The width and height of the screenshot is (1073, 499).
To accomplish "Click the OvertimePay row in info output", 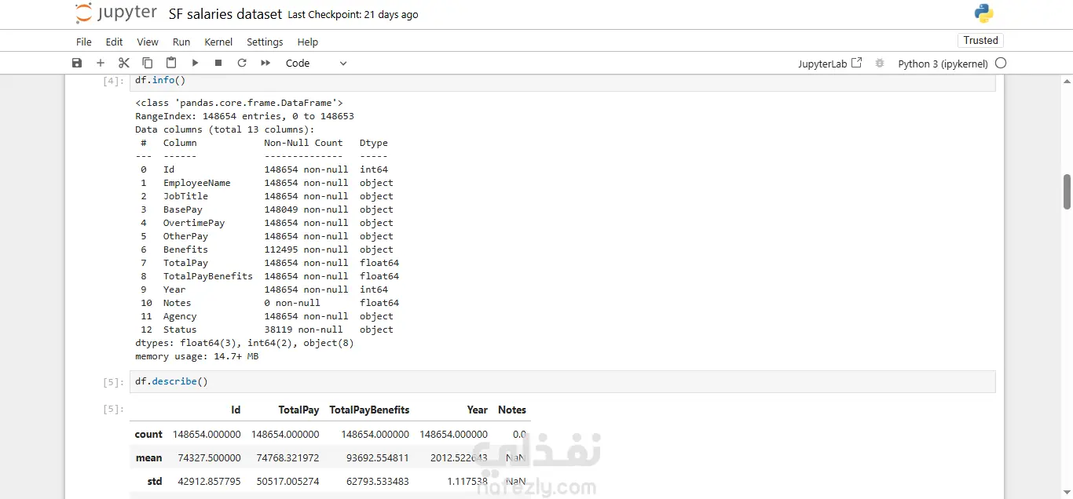I will click(267, 223).
